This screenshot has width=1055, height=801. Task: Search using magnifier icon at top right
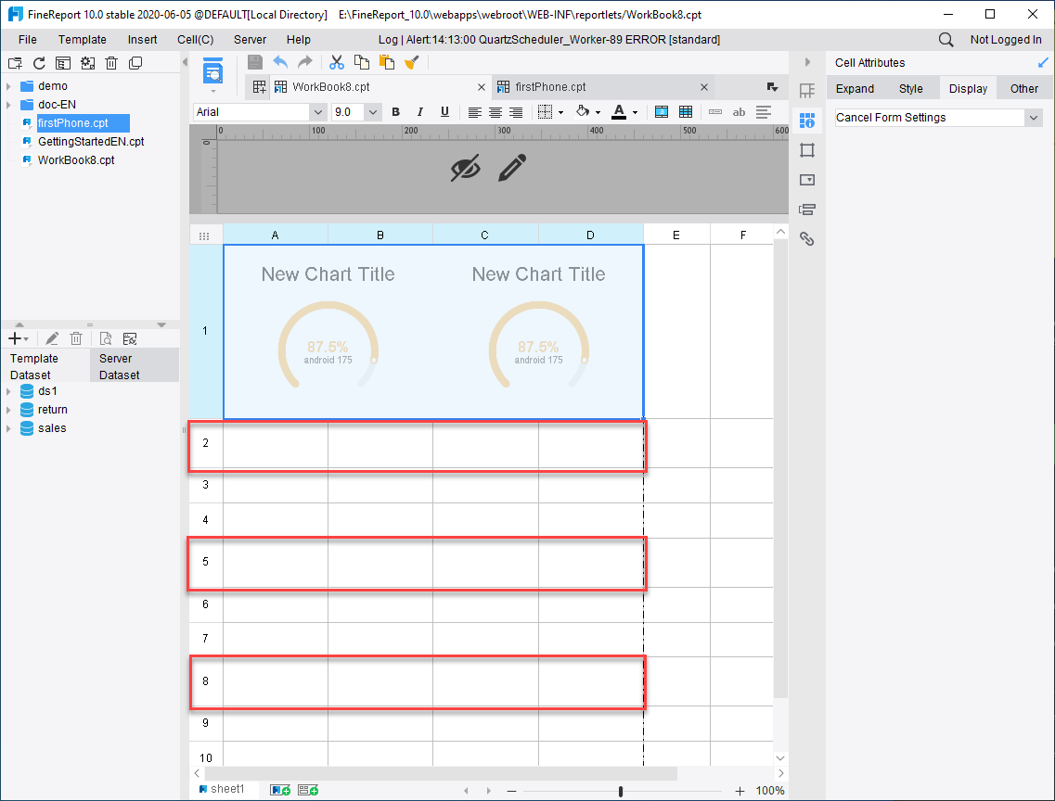point(946,40)
